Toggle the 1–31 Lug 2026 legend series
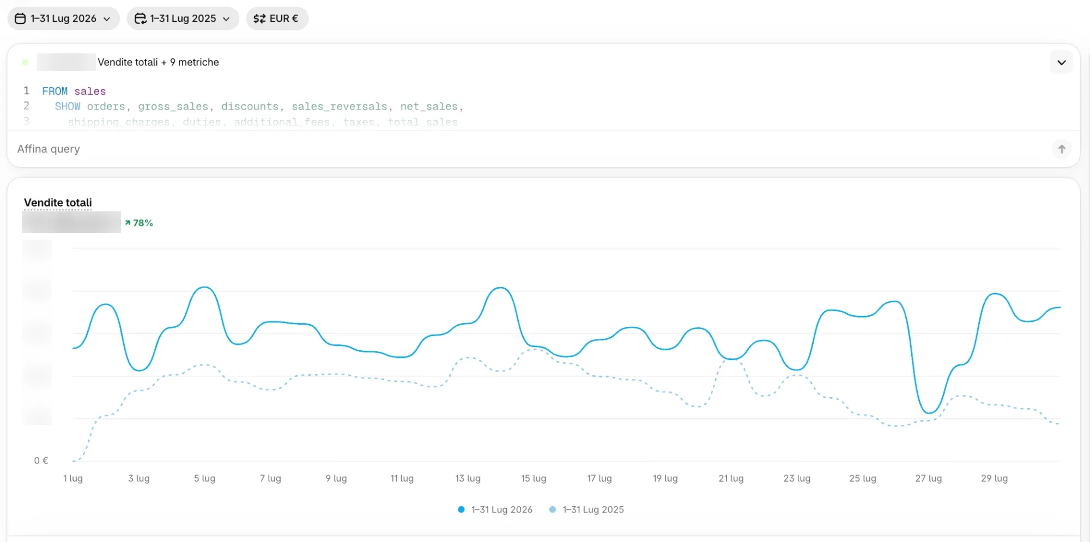 click(x=495, y=509)
